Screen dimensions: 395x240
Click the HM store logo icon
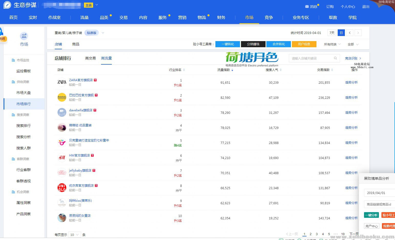[x=62, y=158]
